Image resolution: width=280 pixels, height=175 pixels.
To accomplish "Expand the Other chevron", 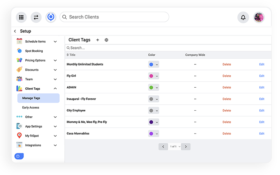I will tap(55, 117).
